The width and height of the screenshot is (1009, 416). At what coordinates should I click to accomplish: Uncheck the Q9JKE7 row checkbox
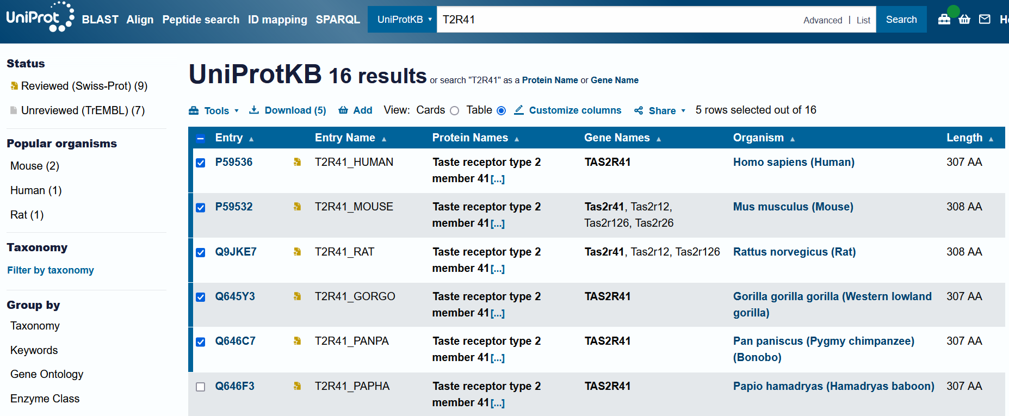(201, 252)
